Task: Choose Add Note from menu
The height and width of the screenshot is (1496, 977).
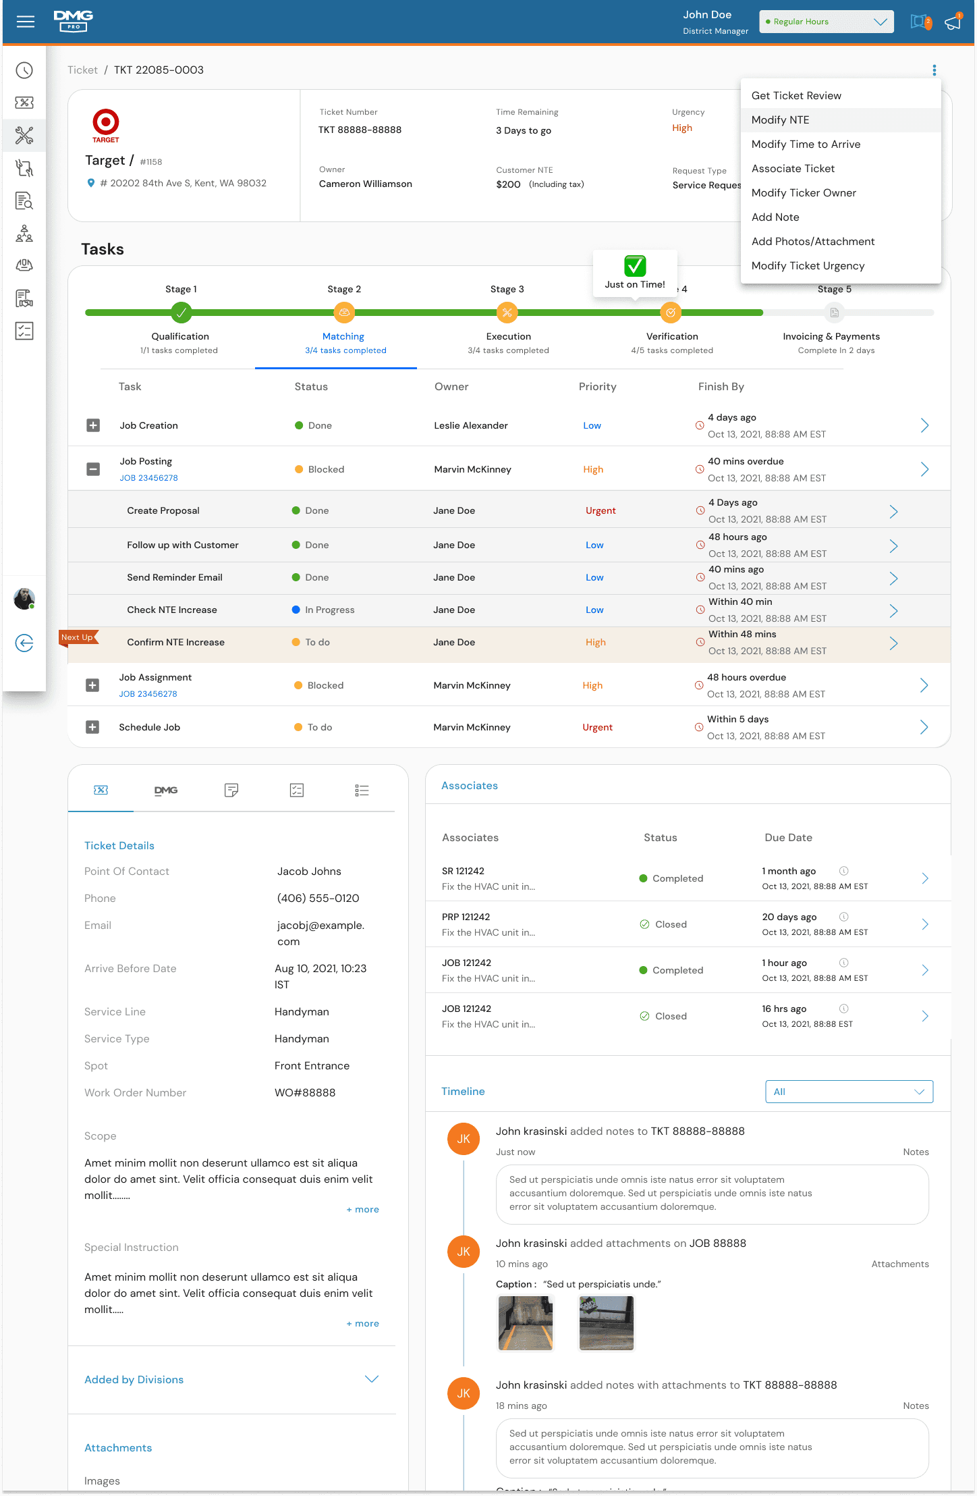Action: [x=841, y=217]
